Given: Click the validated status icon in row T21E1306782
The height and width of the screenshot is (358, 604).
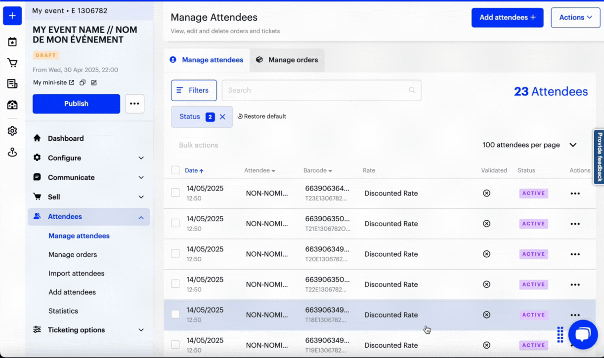Looking at the screenshot, I should point(486,224).
